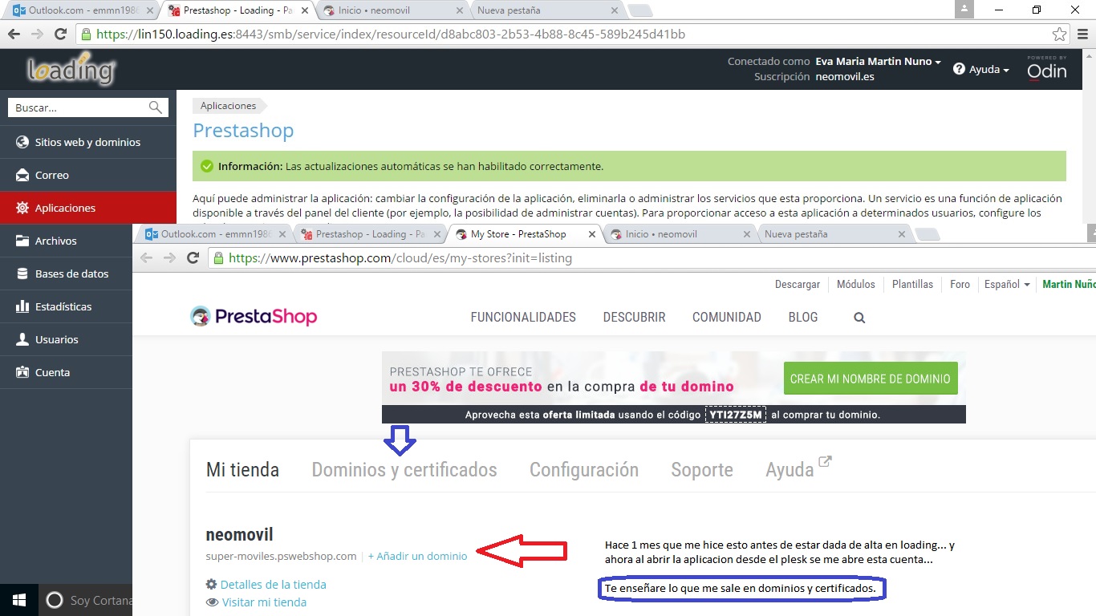
Task: Close Outlook.com tab in Loading panel window
Action: pos(150,10)
